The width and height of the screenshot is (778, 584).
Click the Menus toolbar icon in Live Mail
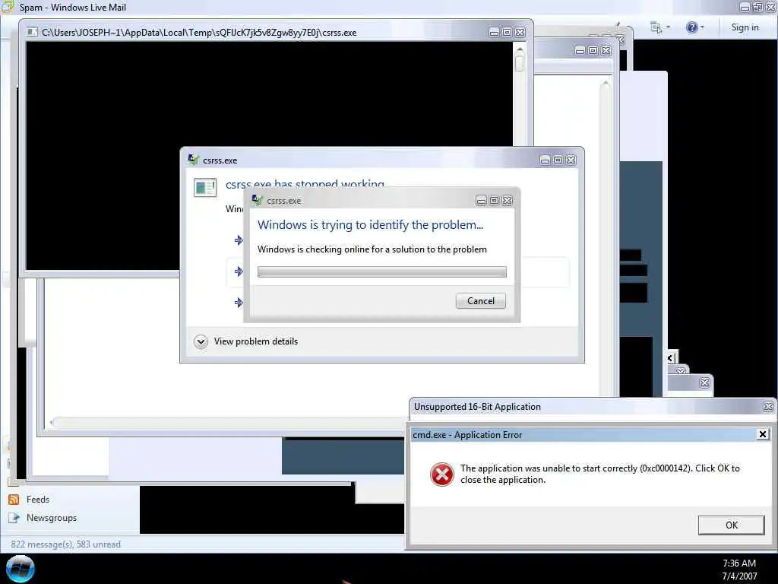tap(656, 27)
